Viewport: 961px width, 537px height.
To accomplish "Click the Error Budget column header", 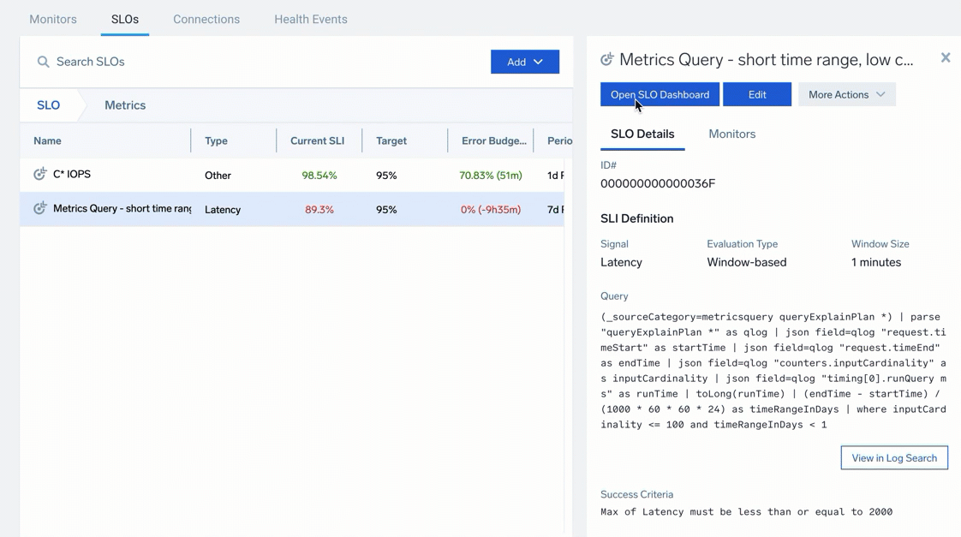I will (x=493, y=140).
